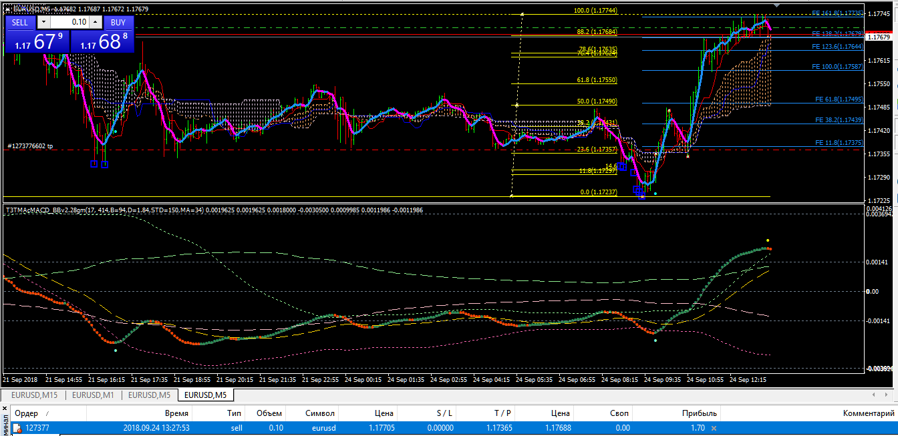This screenshot has height=436, width=898.
Task: Collapse the one-click trading panel arrow icon
Action: click(x=7, y=9)
